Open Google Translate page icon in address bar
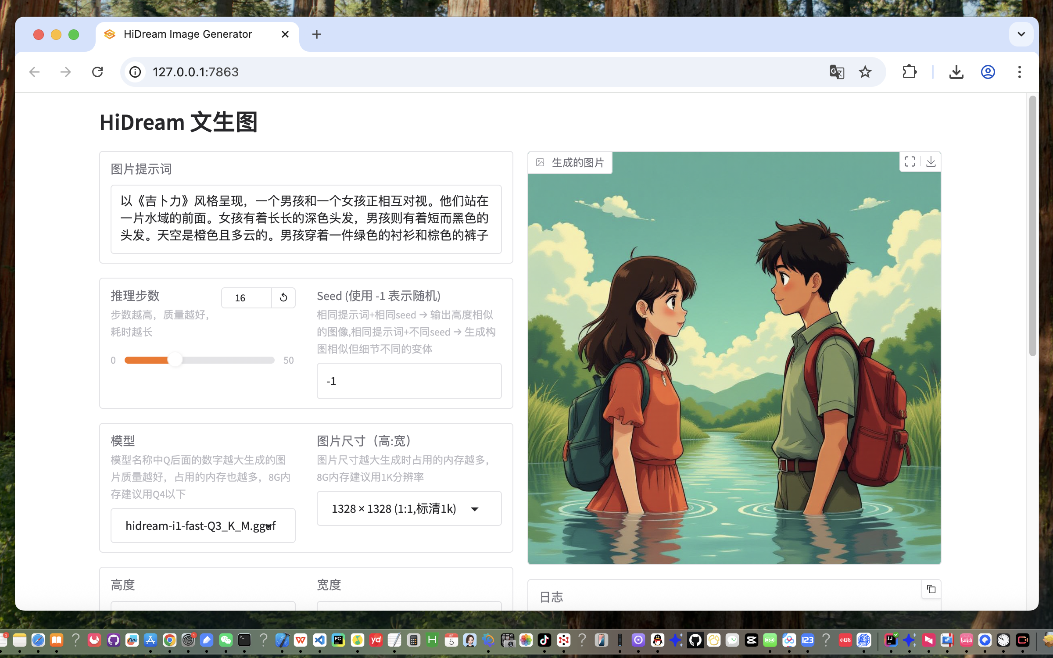Screen dimensions: 1053x658 [x=837, y=72]
